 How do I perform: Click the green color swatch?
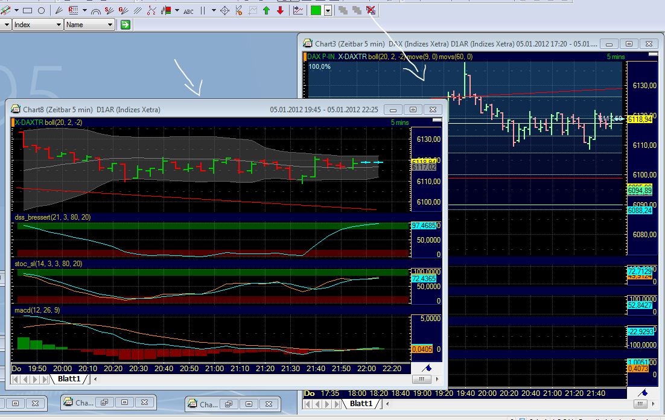[x=316, y=10]
